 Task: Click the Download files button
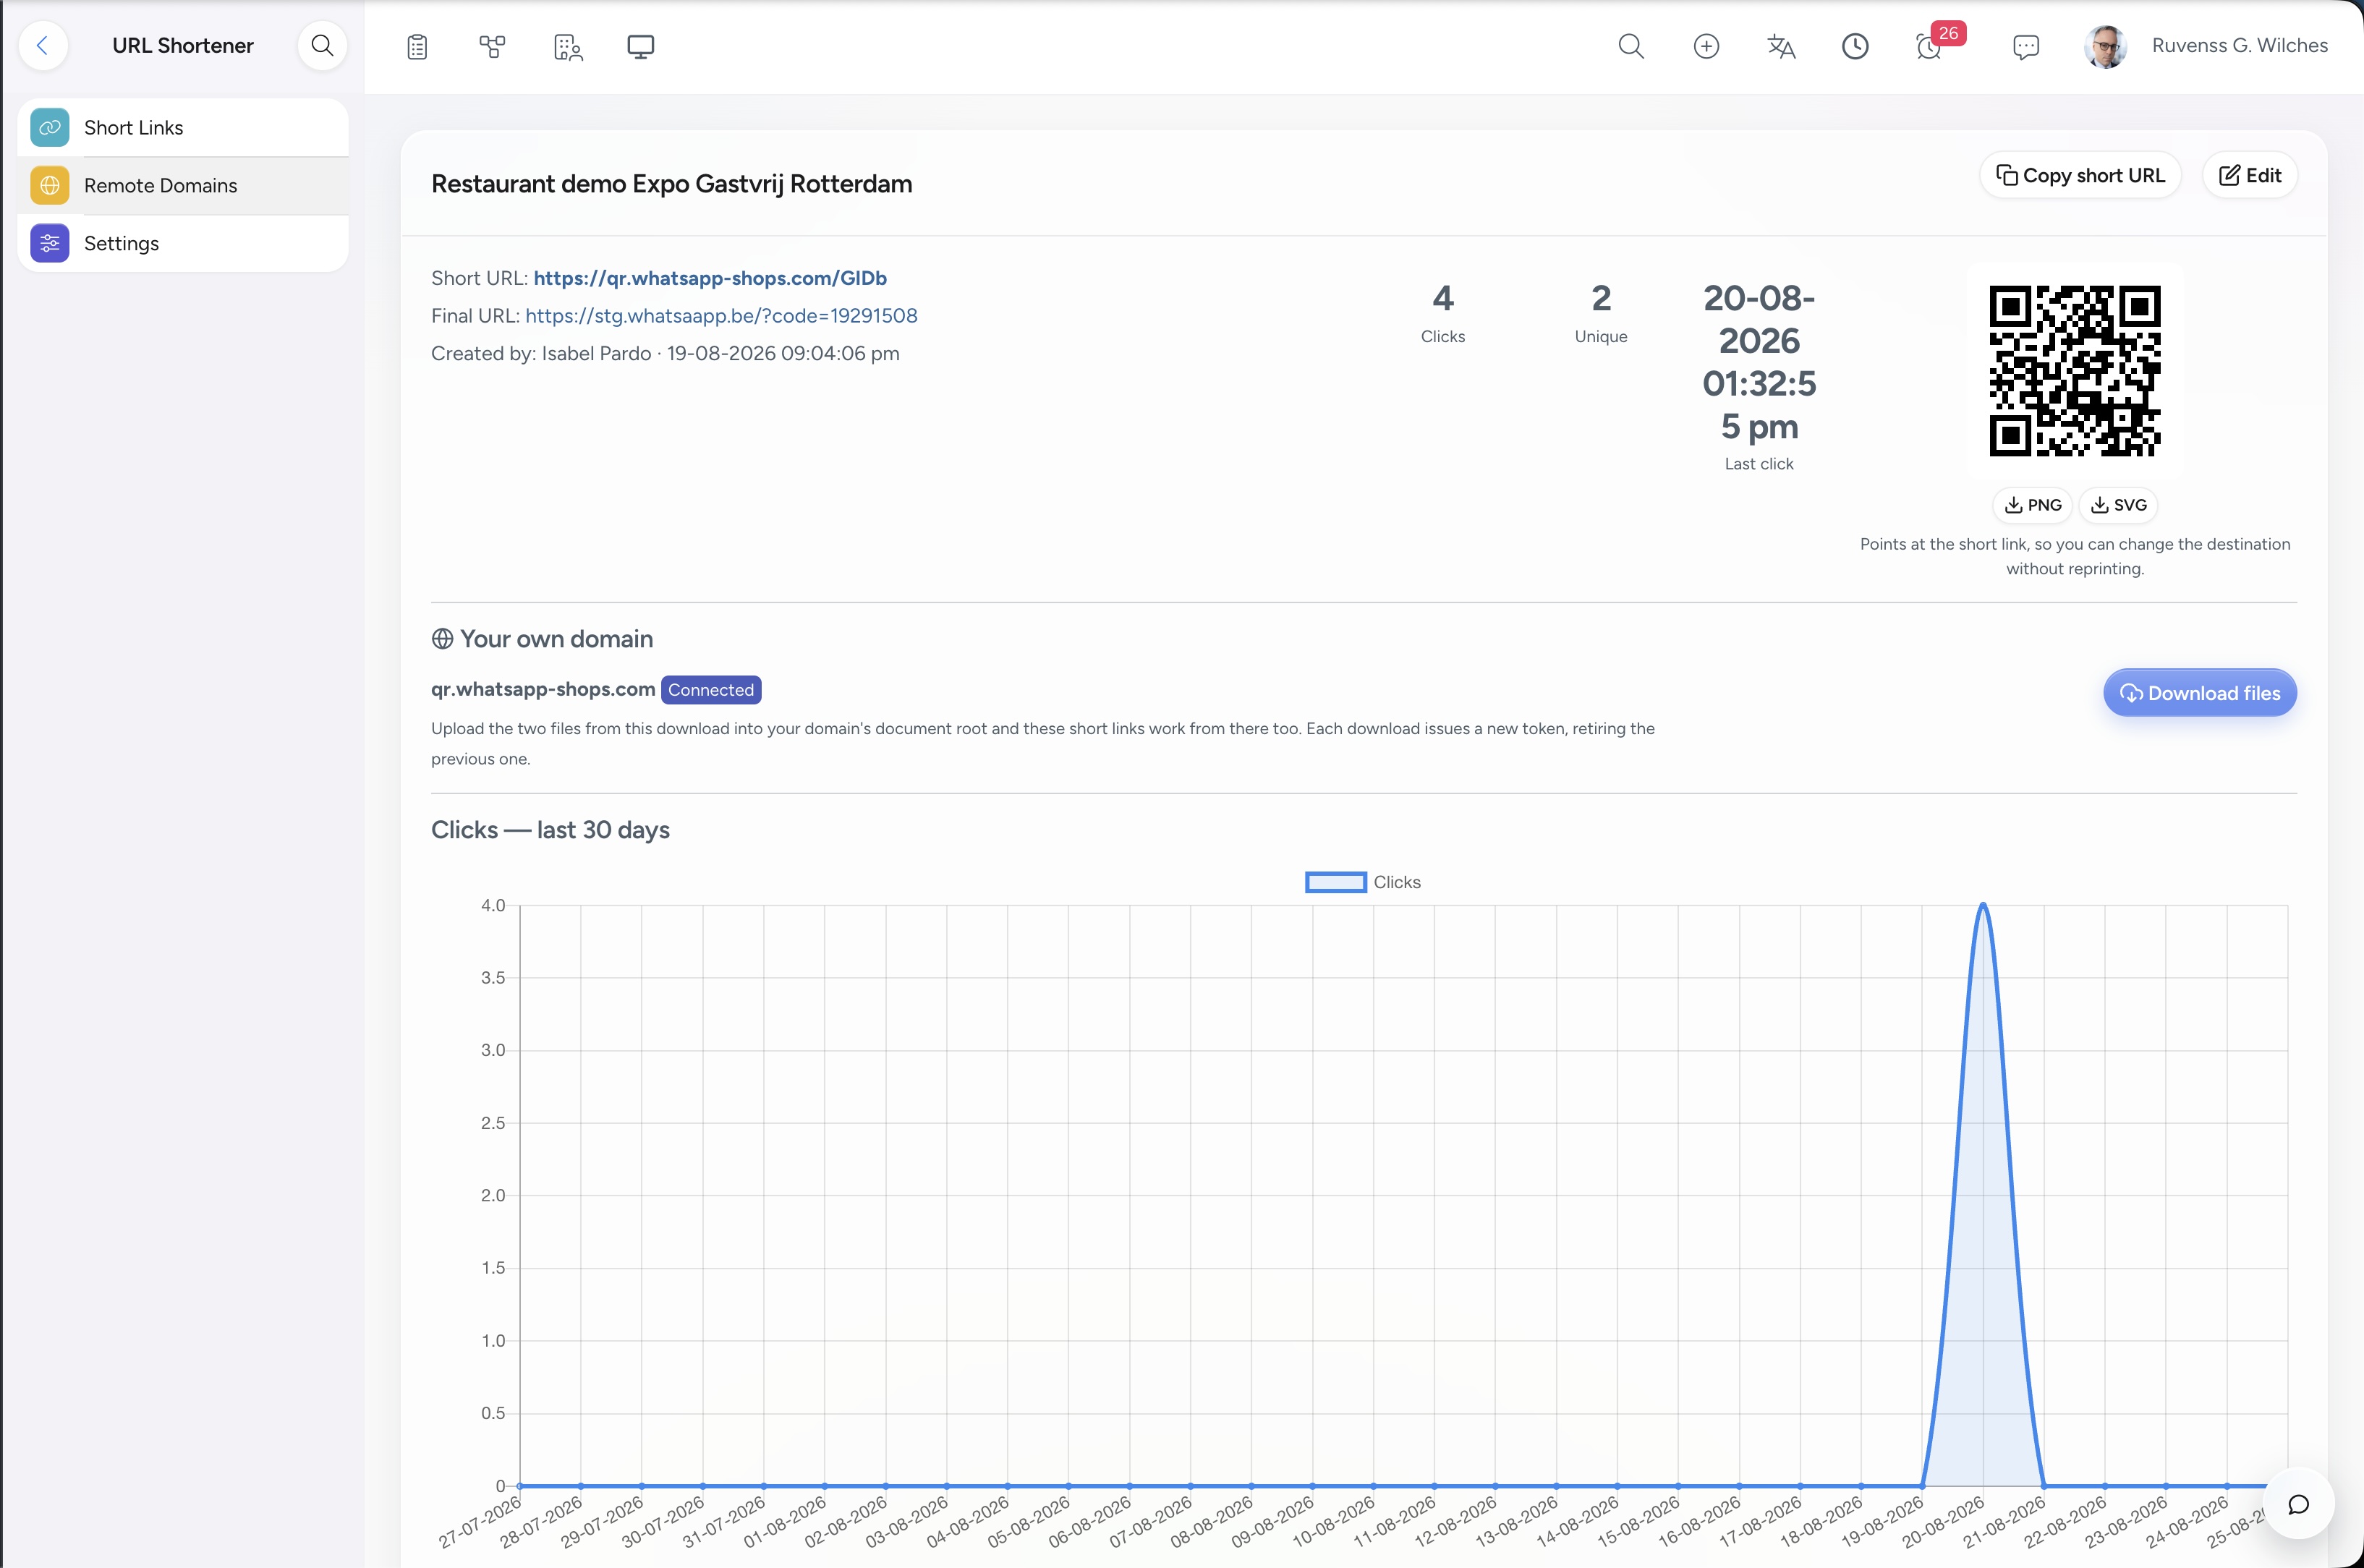pos(2200,693)
